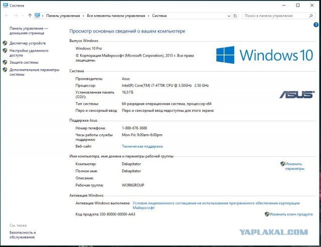
Task: Click shield icon beside 'Диспетчер устройств'
Action: pos(5,43)
